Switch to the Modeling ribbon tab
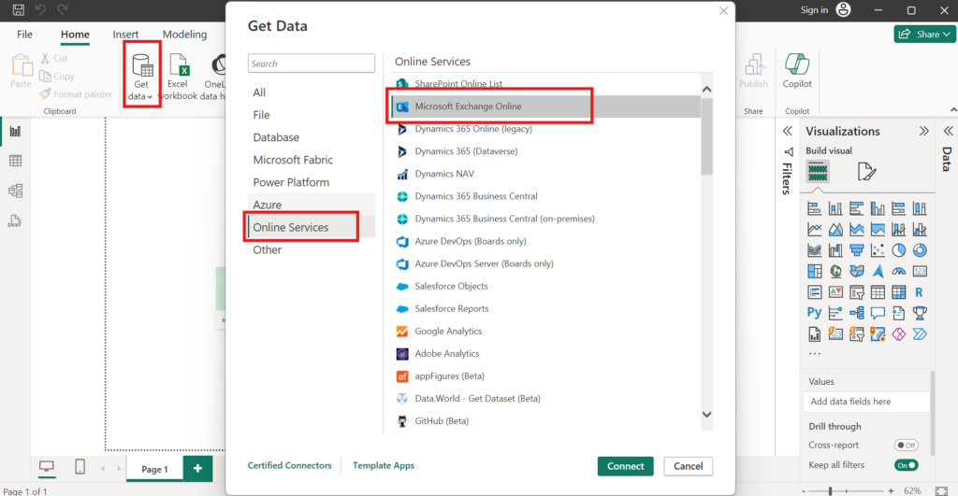The image size is (958, 496). pyautogui.click(x=184, y=35)
